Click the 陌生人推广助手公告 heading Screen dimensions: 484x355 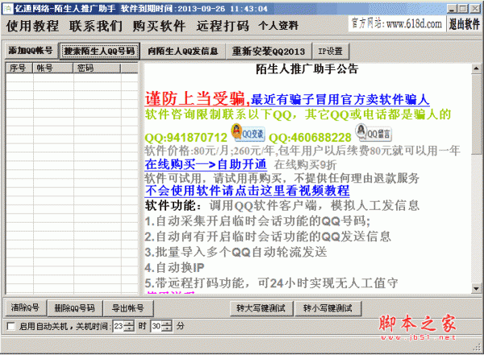point(307,69)
